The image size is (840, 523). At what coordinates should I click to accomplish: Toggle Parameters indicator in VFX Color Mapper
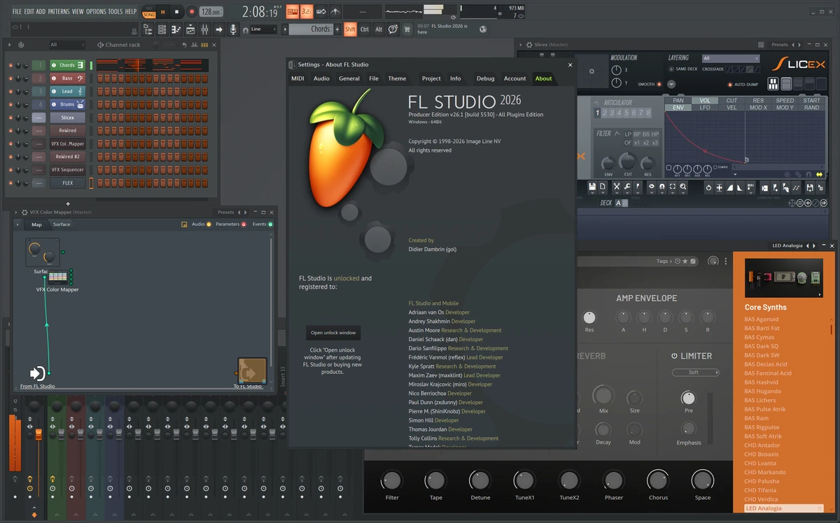click(x=244, y=224)
